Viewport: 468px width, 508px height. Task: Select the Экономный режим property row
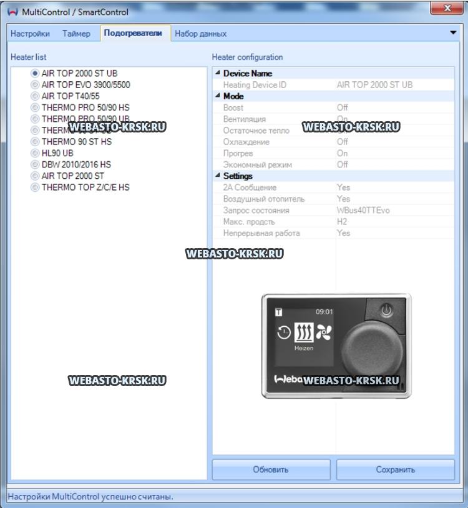pyautogui.click(x=333, y=164)
